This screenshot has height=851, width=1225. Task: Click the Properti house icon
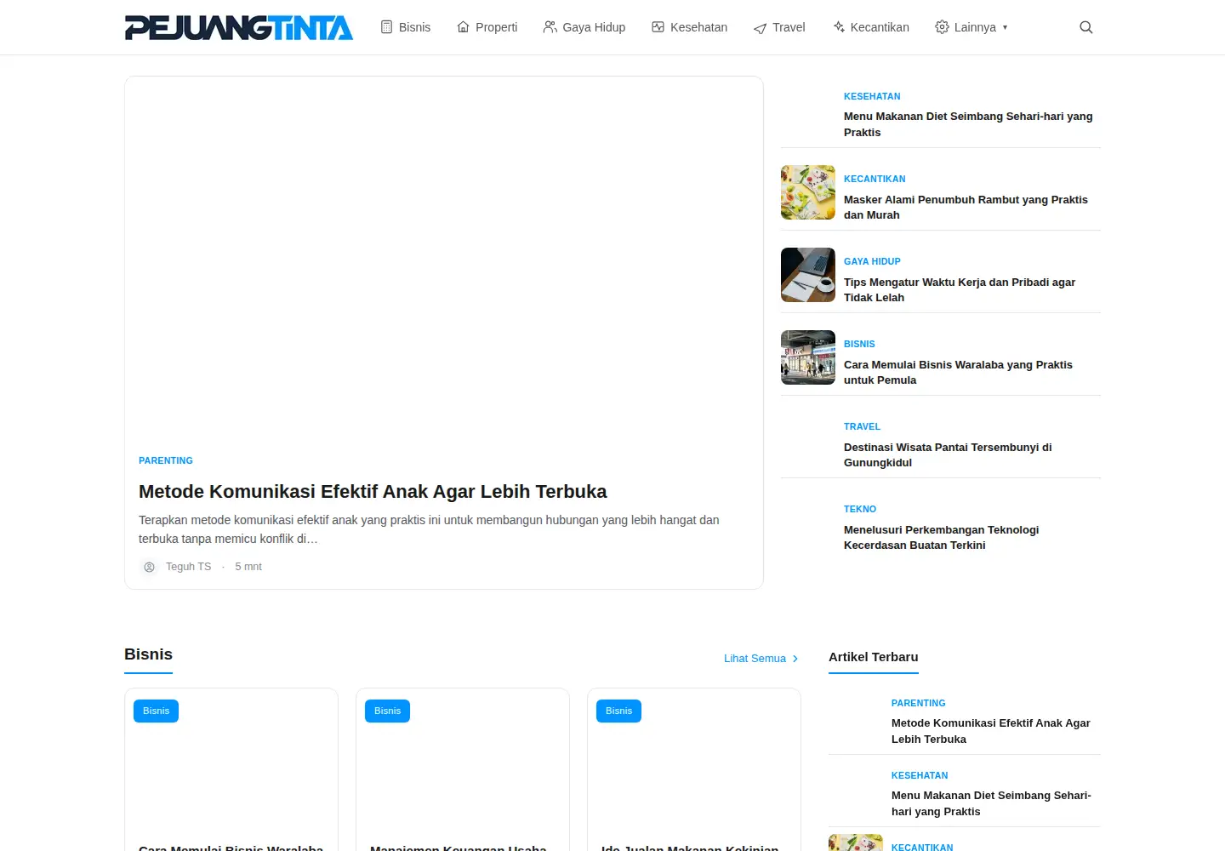coord(464,27)
